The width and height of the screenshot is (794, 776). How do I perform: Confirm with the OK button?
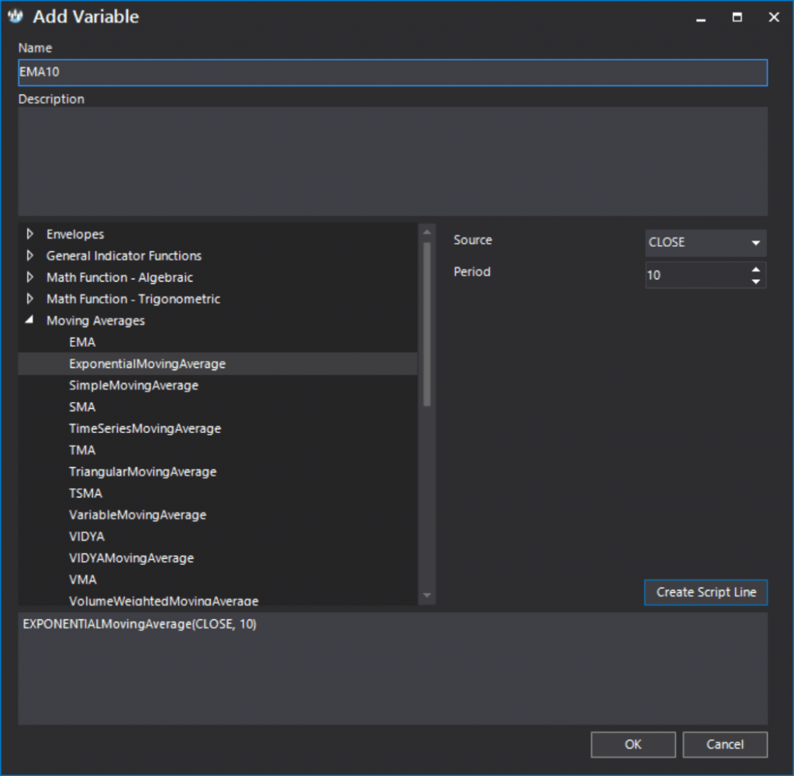pyautogui.click(x=633, y=744)
